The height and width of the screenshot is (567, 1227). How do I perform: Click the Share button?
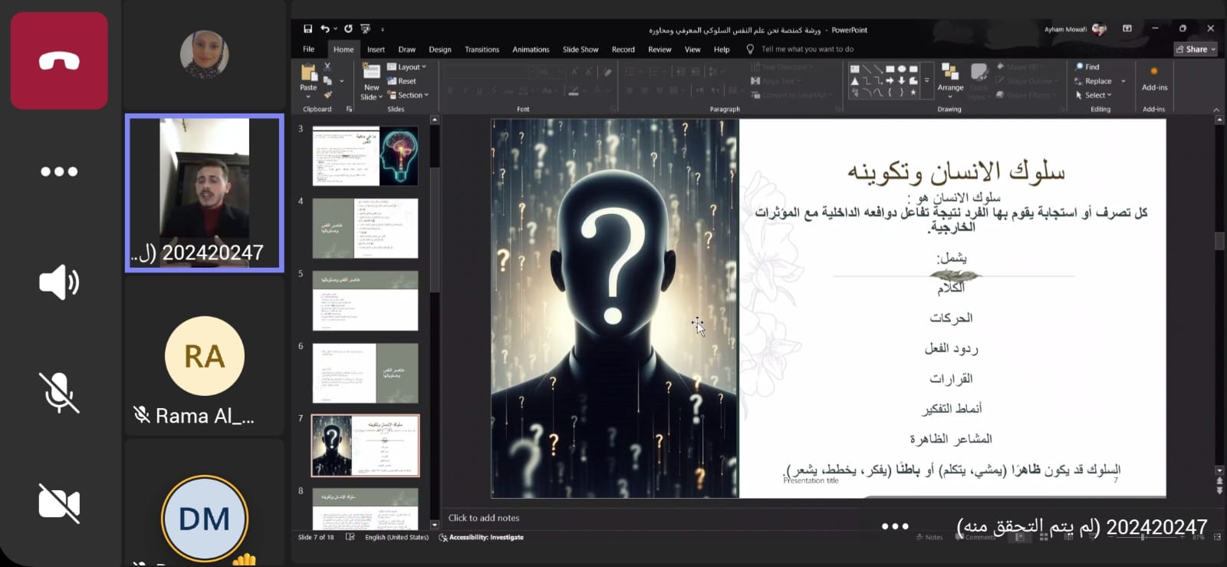(x=1196, y=49)
